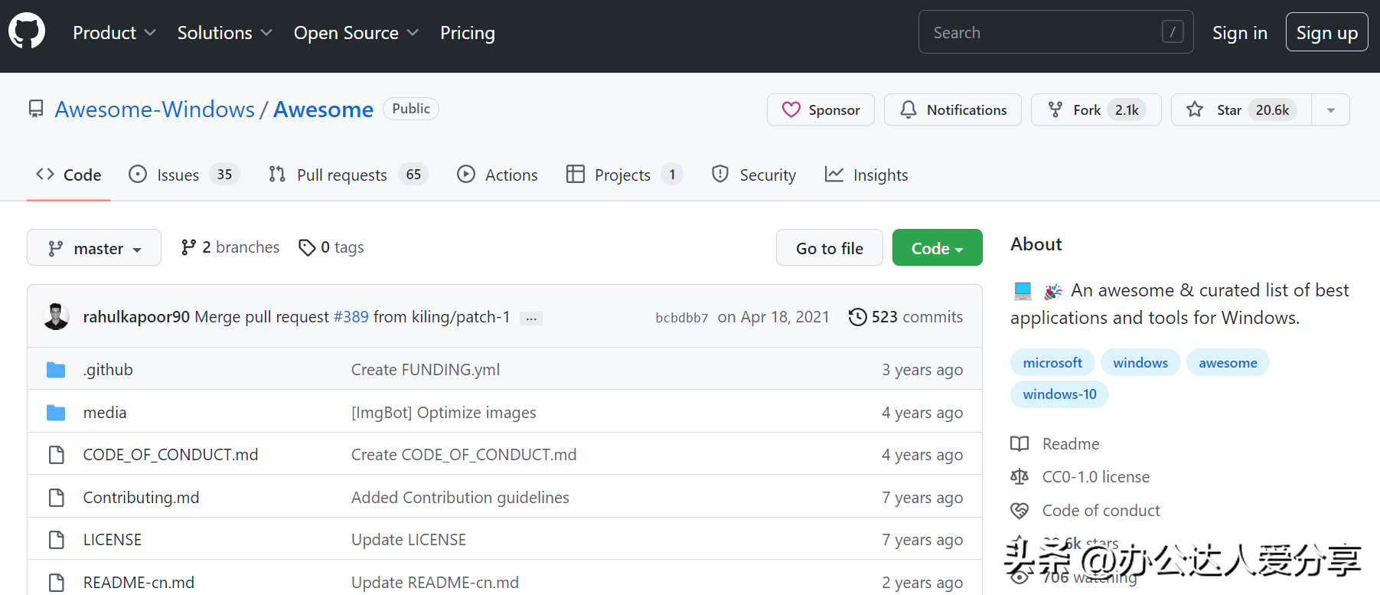Screen dimensions: 1380x595
Task: Click the Sponsor heart button
Action: (820, 110)
